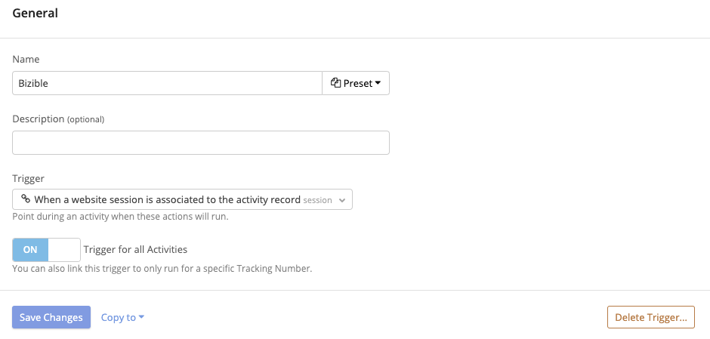The image size is (710, 339).
Task: Click the chain link icon in Trigger selector
Action: [26, 199]
